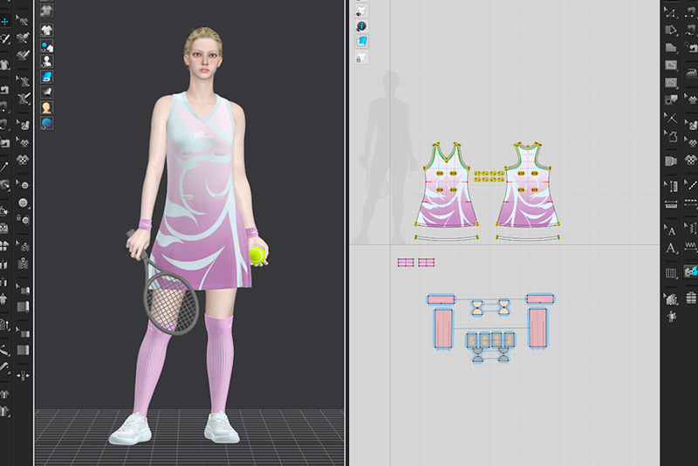Screen dimensions: 698x466
Task: Select the front dress pattern piece in 2D window
Action: click(447, 186)
